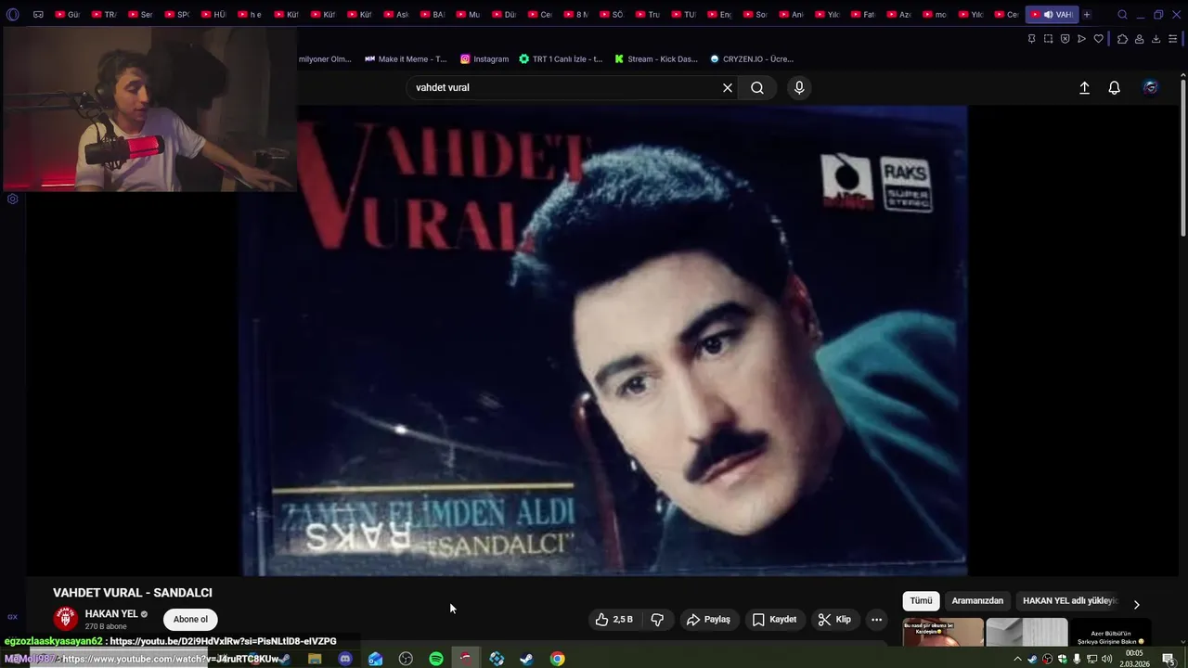Open the ad blocker shield icon

click(x=1065, y=39)
